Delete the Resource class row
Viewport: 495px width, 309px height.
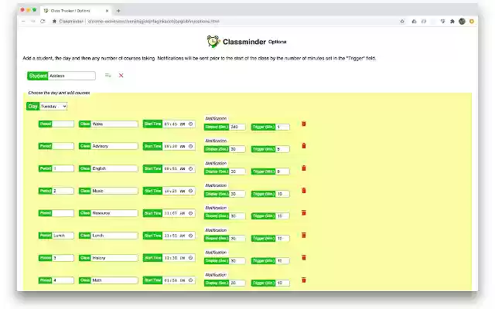(x=304, y=213)
